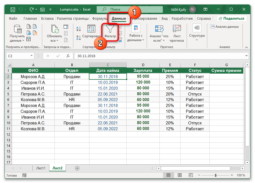This screenshot has width=255, height=183.
Task: Click the Поделиться share button
Action: point(232,19)
